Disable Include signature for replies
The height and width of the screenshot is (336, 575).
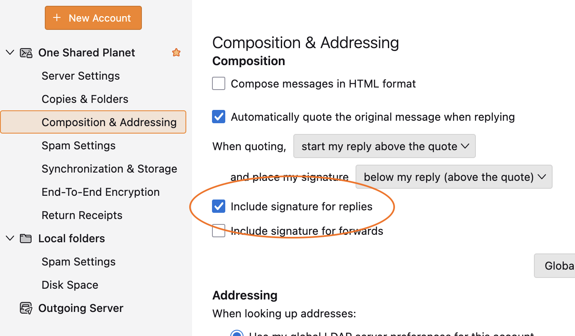coord(219,207)
